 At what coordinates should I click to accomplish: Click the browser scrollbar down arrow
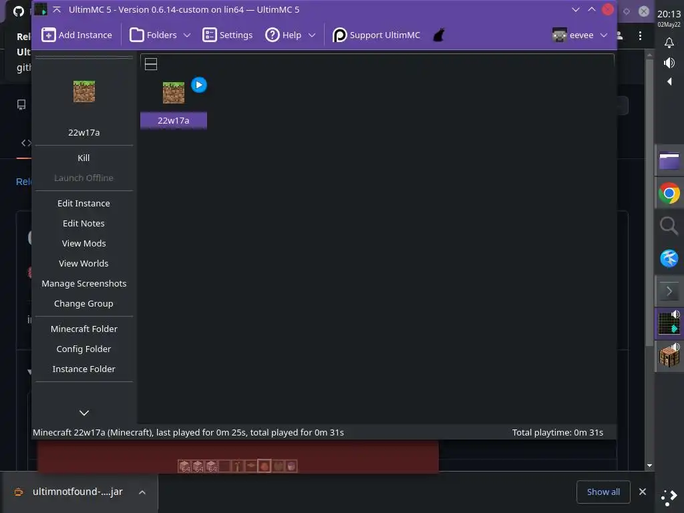tap(649, 466)
